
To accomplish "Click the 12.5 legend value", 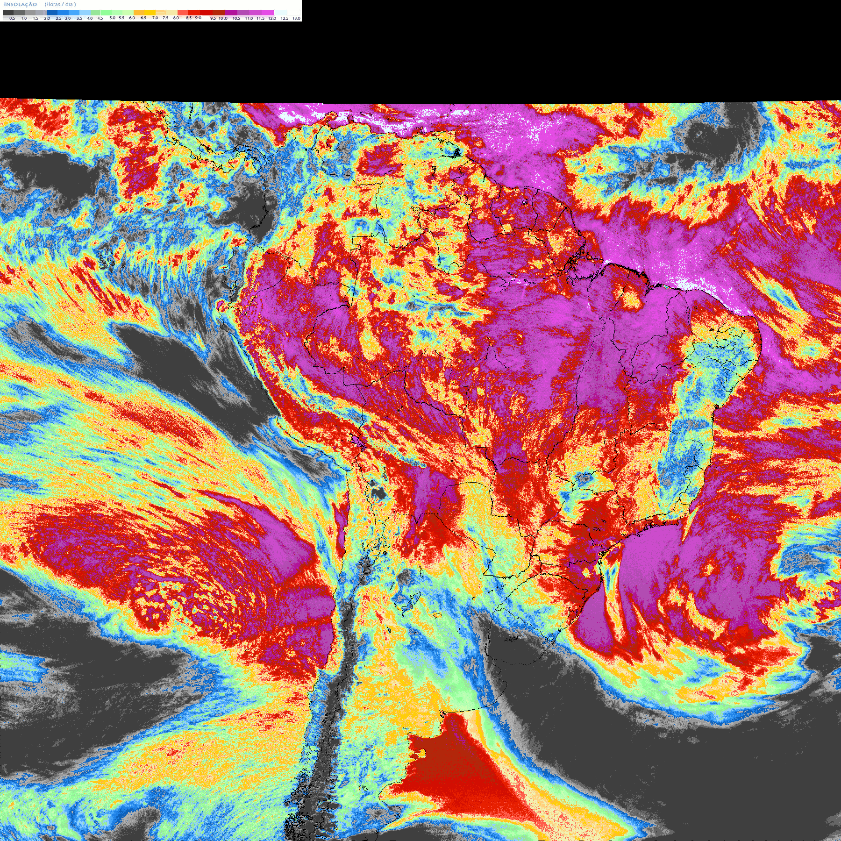I will 285,18.
